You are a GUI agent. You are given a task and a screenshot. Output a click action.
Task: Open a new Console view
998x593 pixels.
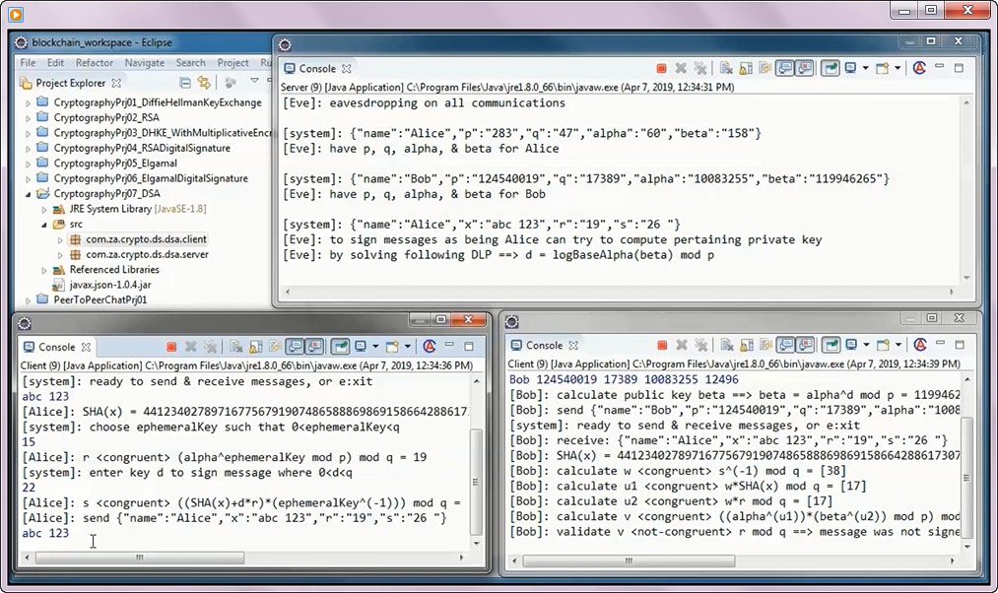click(883, 66)
